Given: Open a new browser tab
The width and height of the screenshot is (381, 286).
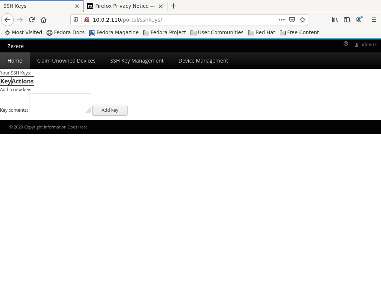Looking at the screenshot, I should [173, 6].
